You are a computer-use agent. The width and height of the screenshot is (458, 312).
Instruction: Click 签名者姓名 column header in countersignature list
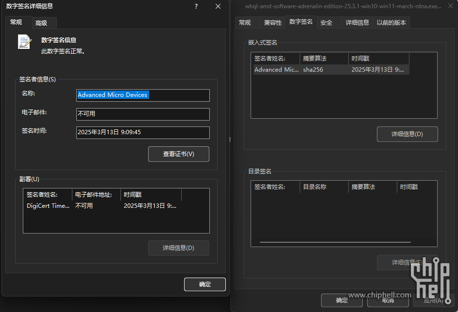pos(48,195)
